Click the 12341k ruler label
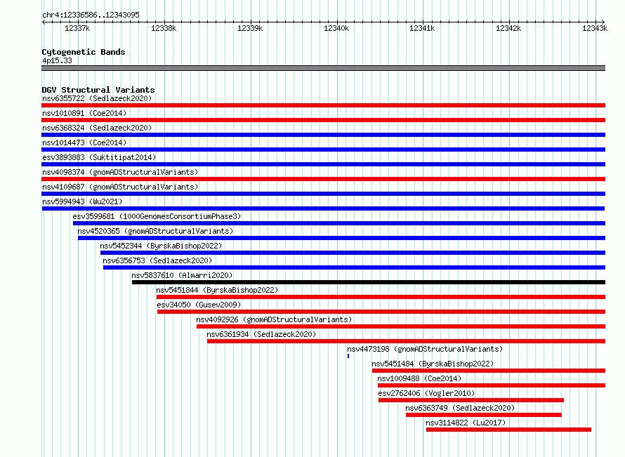Screen dimensions: 625x457 click(422, 28)
